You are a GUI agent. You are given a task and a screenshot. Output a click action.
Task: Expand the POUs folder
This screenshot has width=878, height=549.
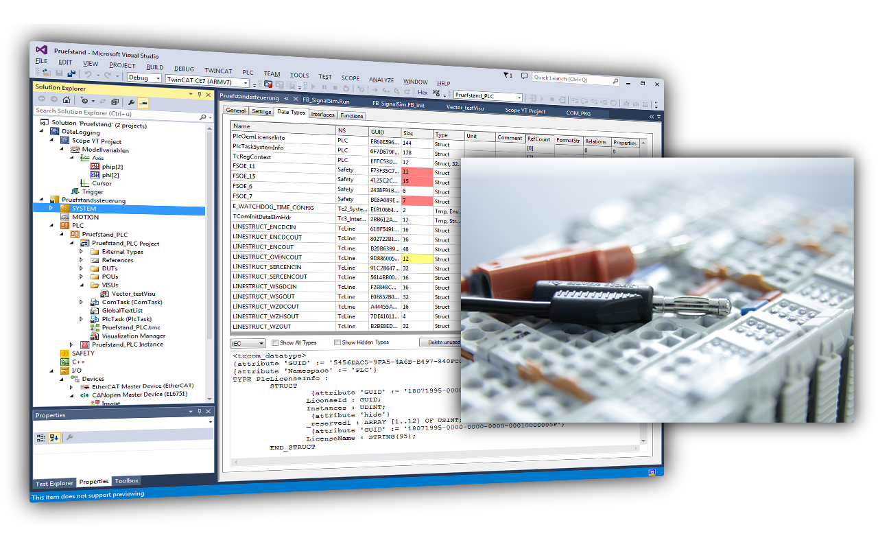tap(81, 277)
